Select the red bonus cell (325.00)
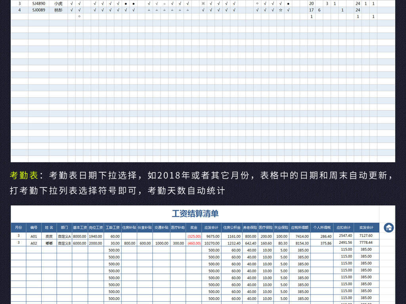406x304 pixels. (194, 236)
